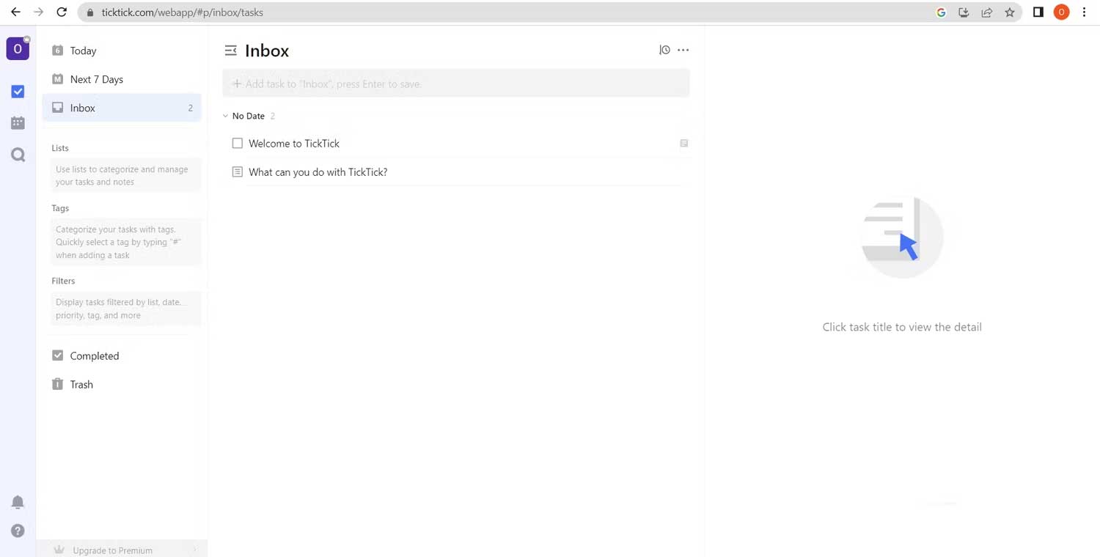Open the What can you do with TickTick note

318,172
